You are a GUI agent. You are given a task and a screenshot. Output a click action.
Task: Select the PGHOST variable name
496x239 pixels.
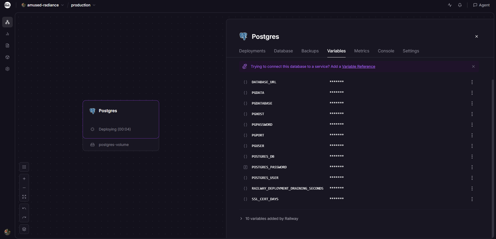(258, 114)
